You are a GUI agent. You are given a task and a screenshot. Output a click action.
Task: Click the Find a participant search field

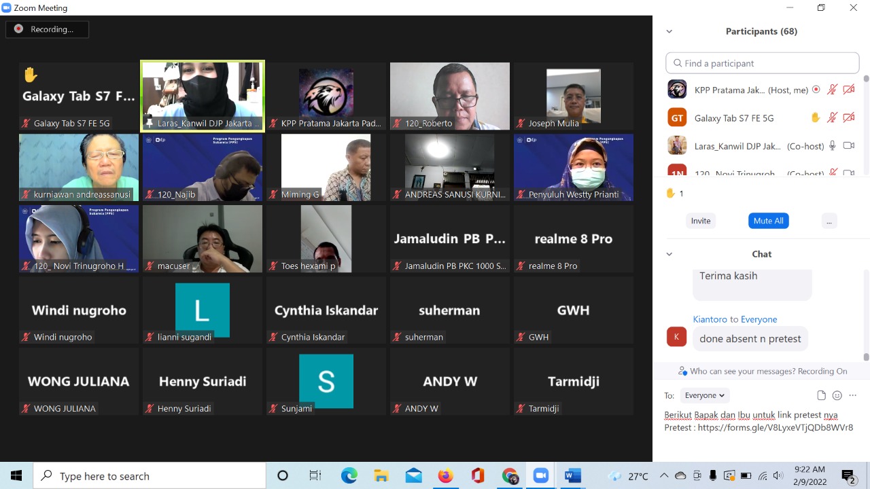pyautogui.click(x=763, y=63)
